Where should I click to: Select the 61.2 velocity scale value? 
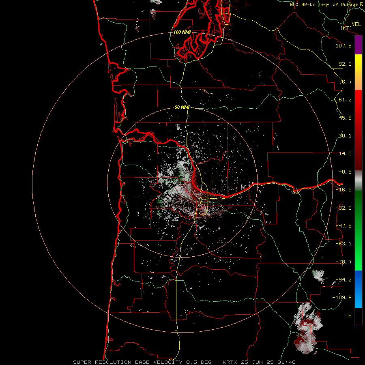coord(345,100)
